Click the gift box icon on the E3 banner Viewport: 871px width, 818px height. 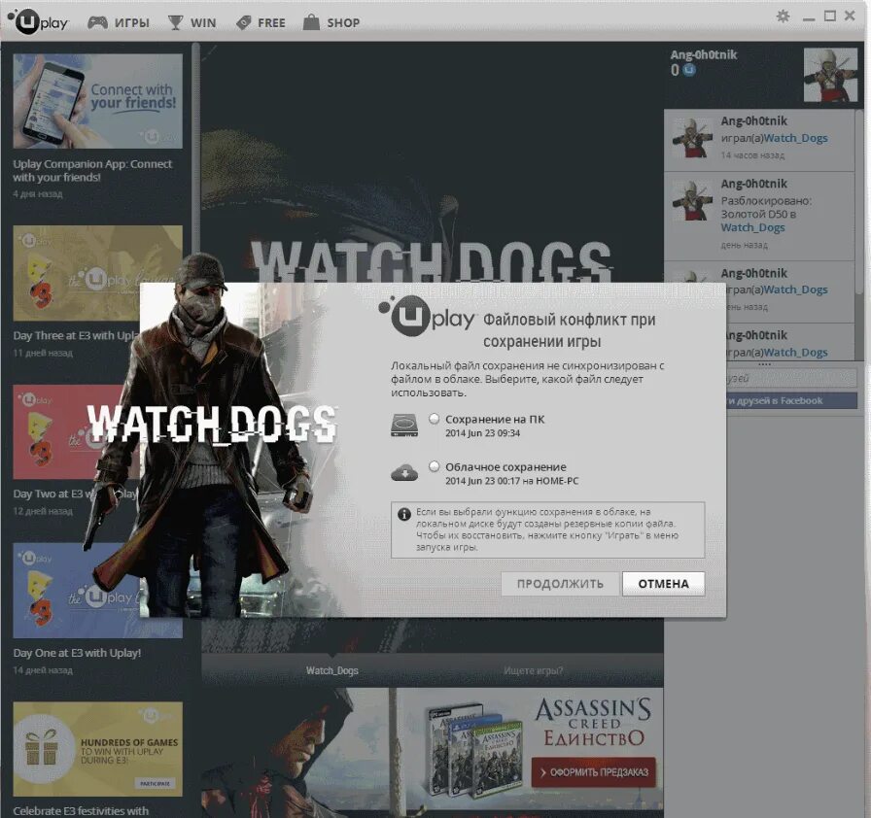tap(42, 747)
